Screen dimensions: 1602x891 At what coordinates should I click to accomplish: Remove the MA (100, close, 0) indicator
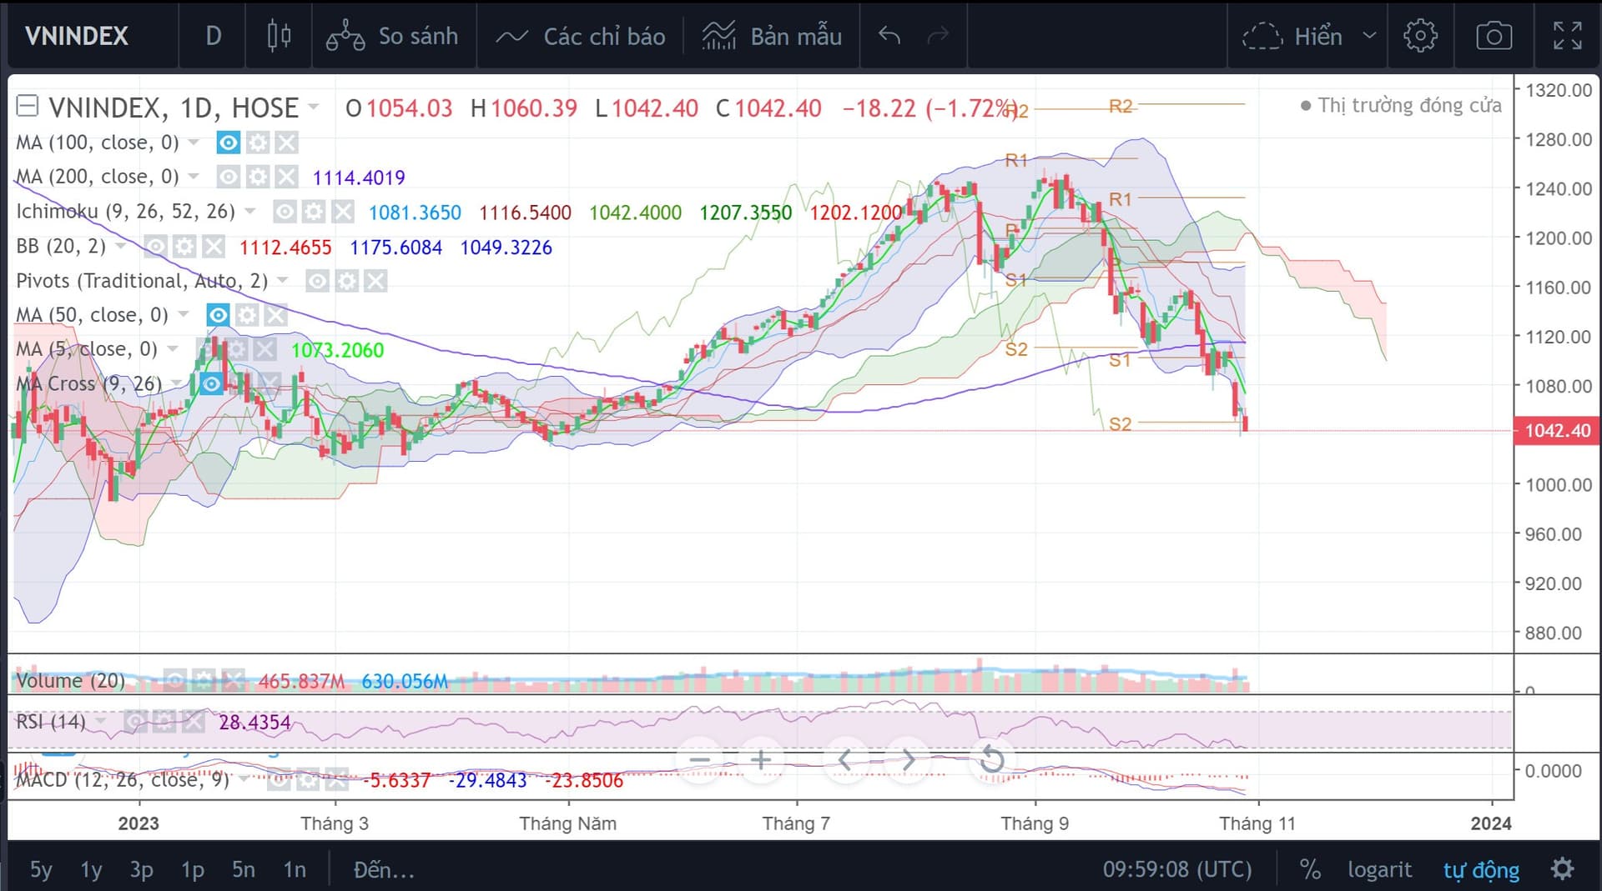(x=287, y=143)
